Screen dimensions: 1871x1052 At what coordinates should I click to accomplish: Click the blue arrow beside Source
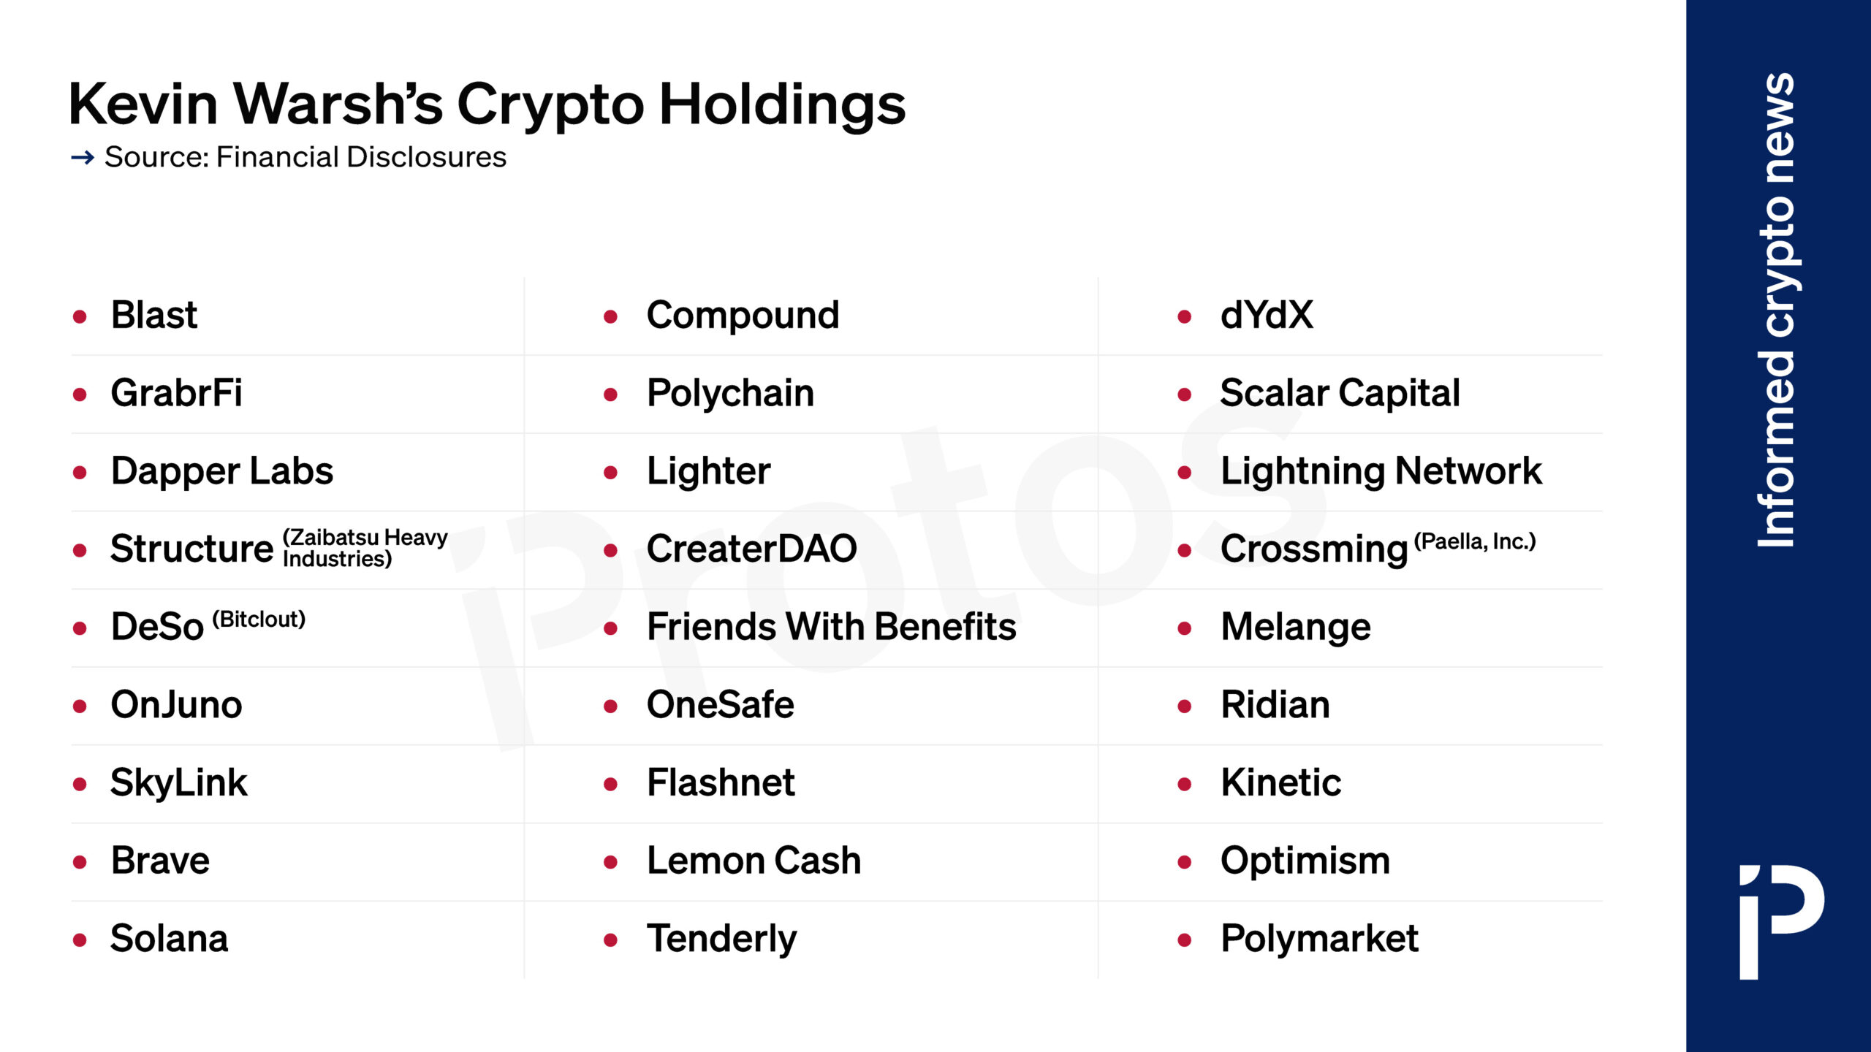tap(83, 158)
